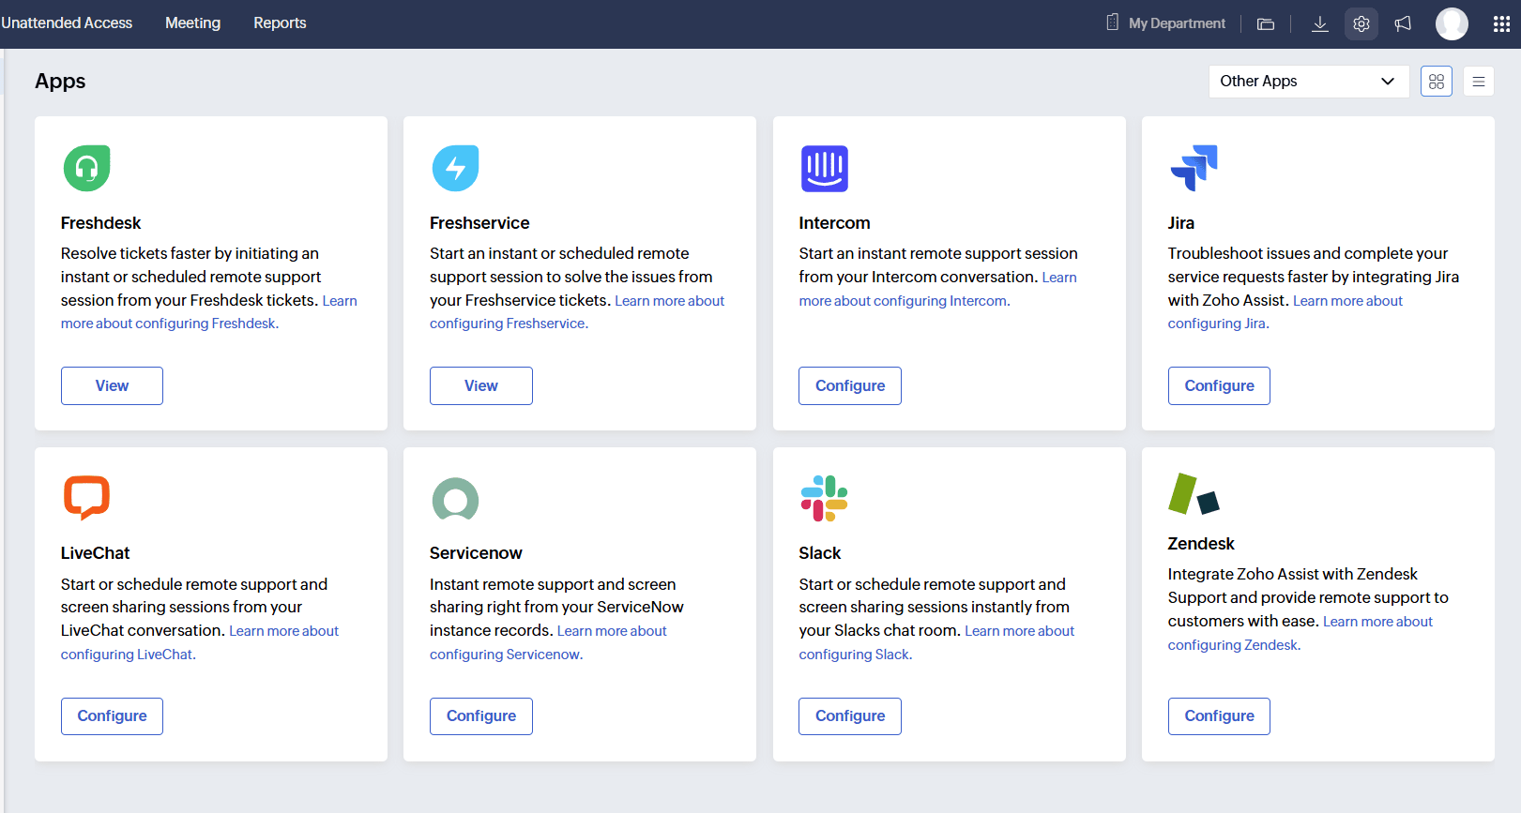1521x813 pixels.
Task: Click the megaphone announcements icon
Action: tap(1403, 23)
